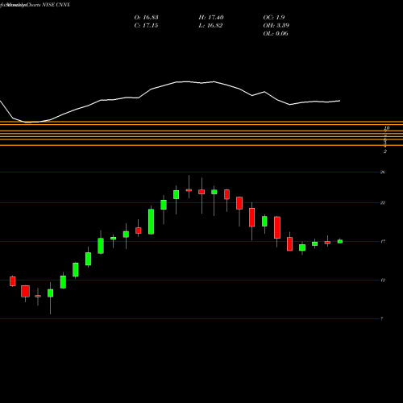This screenshot has width=403, height=403.
Task: Click the 'OH: 3.39' readout
Action: (x=276, y=26)
